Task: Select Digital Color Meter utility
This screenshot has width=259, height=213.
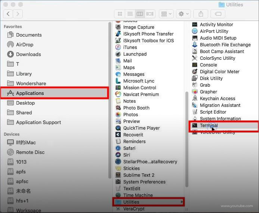Action: coord(216,71)
